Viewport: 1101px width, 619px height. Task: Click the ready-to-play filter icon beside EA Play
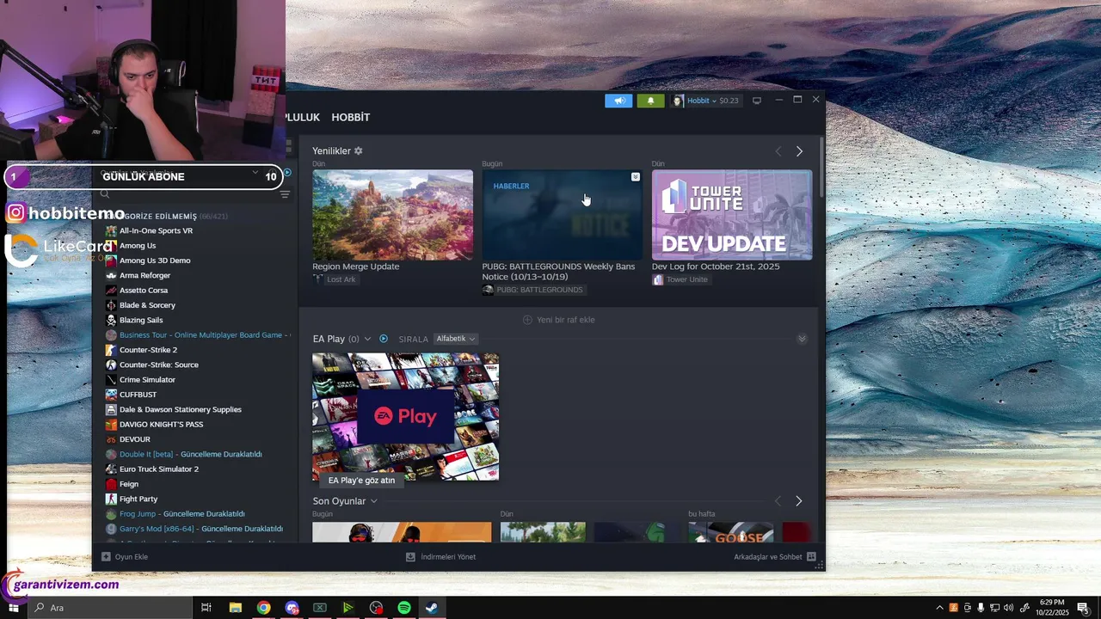click(x=384, y=339)
